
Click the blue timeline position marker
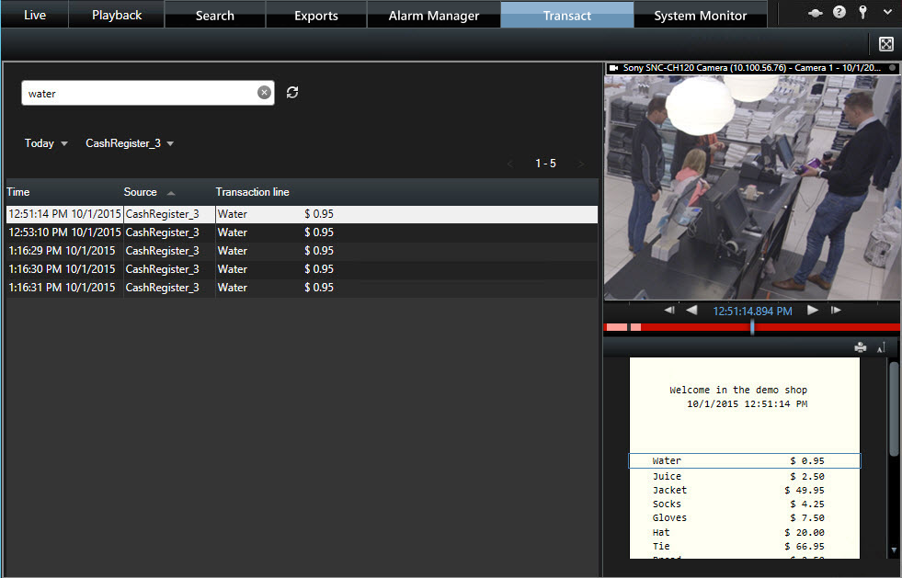[x=752, y=327]
